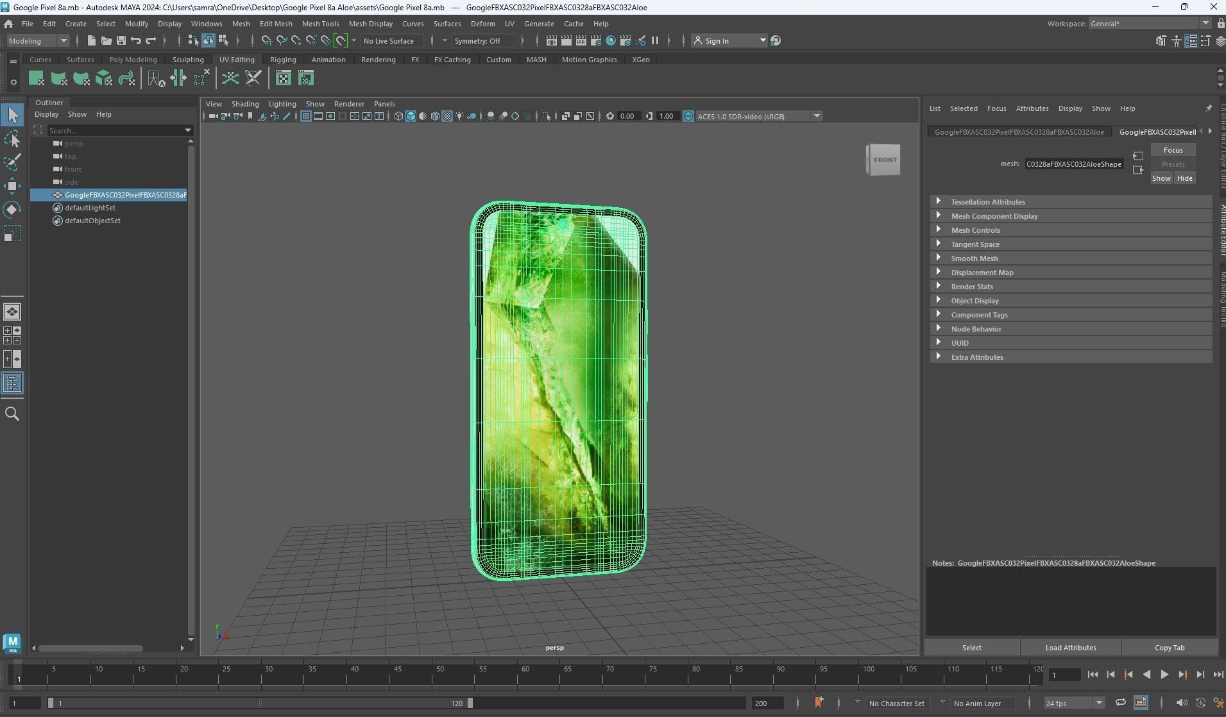The image size is (1226, 717).
Task: Pick the Paint Selection tool
Action: click(x=12, y=162)
